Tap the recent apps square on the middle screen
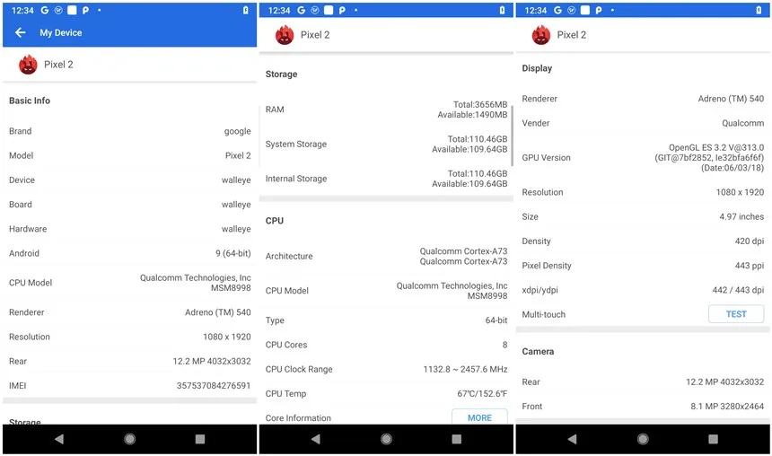This screenshot has height=456, width=772. 457,439
